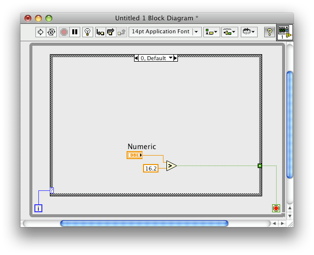Click the 16.2 numeric constant
314x255 pixels.
(151, 169)
